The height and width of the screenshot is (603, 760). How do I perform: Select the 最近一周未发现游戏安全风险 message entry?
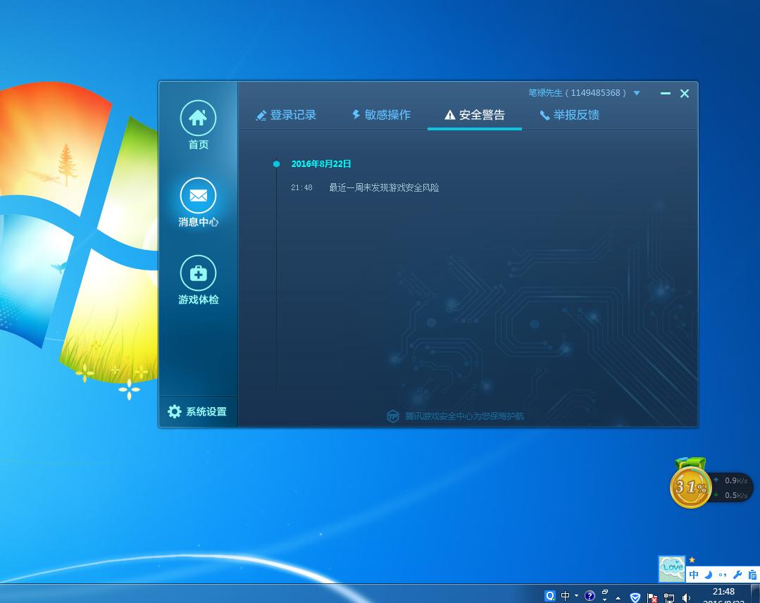point(383,187)
